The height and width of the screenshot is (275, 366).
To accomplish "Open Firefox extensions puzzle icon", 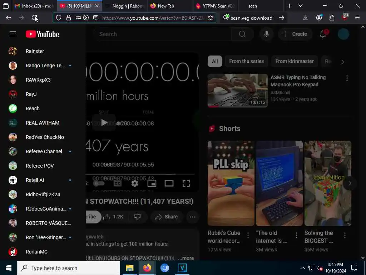I will [332, 18].
